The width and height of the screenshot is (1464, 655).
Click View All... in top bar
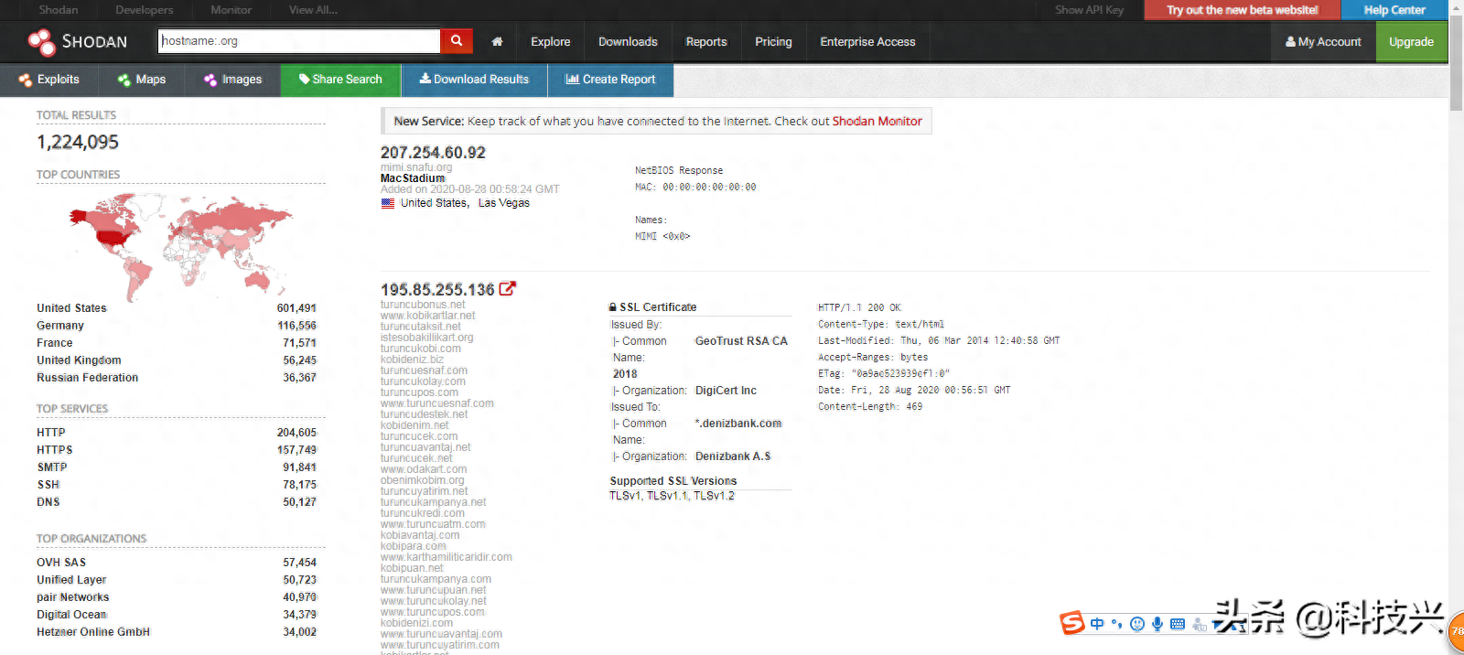click(313, 10)
